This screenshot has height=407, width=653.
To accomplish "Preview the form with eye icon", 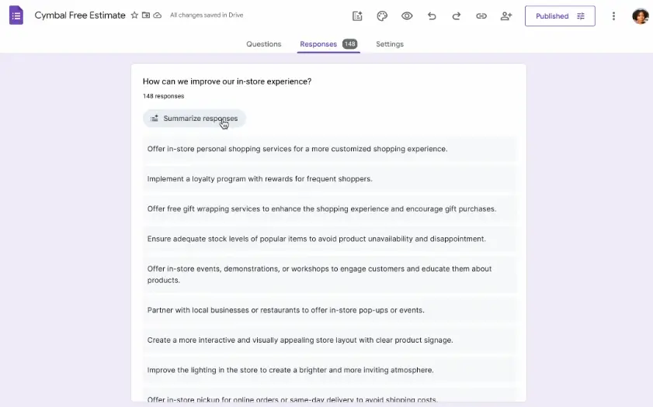I will point(407,16).
